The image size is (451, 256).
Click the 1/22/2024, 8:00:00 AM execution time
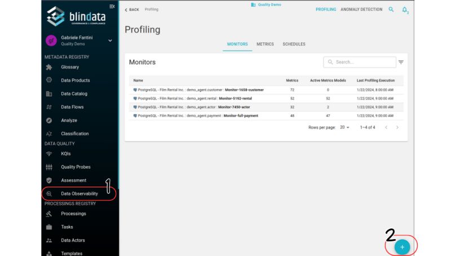pyautogui.click(x=375, y=90)
